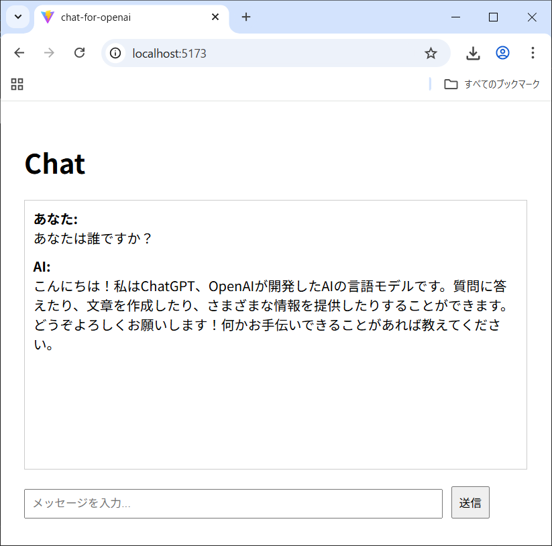Maximize the browser window

pos(493,17)
